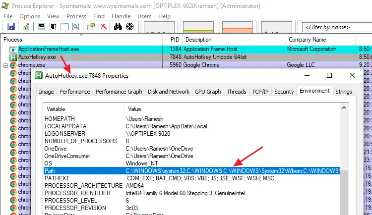This screenshot has width=372, height=215.
Task: Open the Properties toolbar icon
Action: 91,27
